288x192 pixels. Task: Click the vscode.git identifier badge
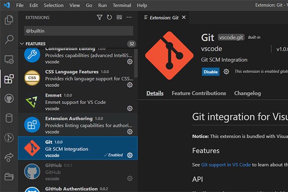[231, 37]
